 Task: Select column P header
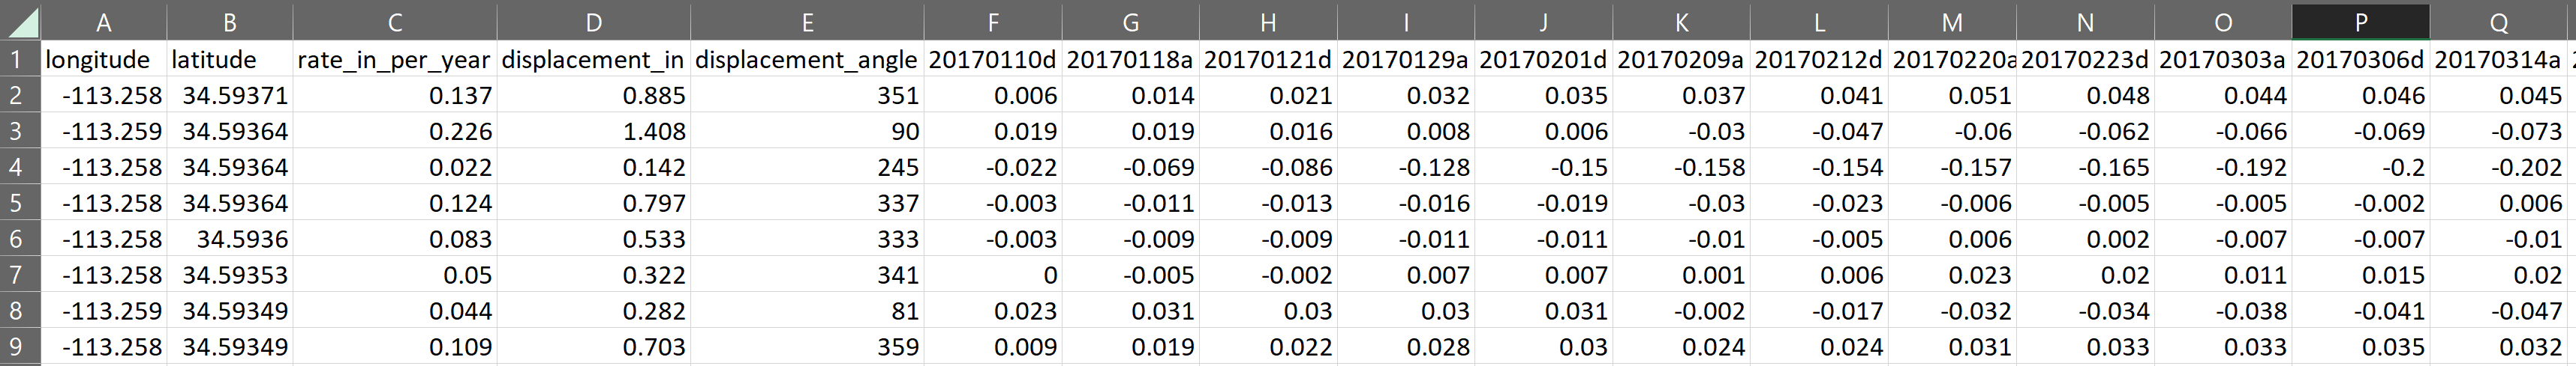click(x=2361, y=22)
